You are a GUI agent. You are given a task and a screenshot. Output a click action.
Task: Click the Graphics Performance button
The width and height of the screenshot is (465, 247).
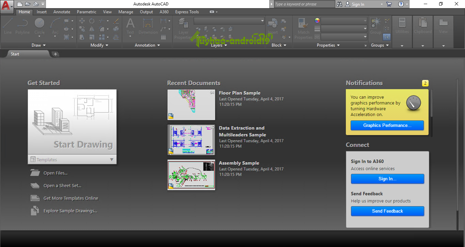pyautogui.click(x=387, y=125)
